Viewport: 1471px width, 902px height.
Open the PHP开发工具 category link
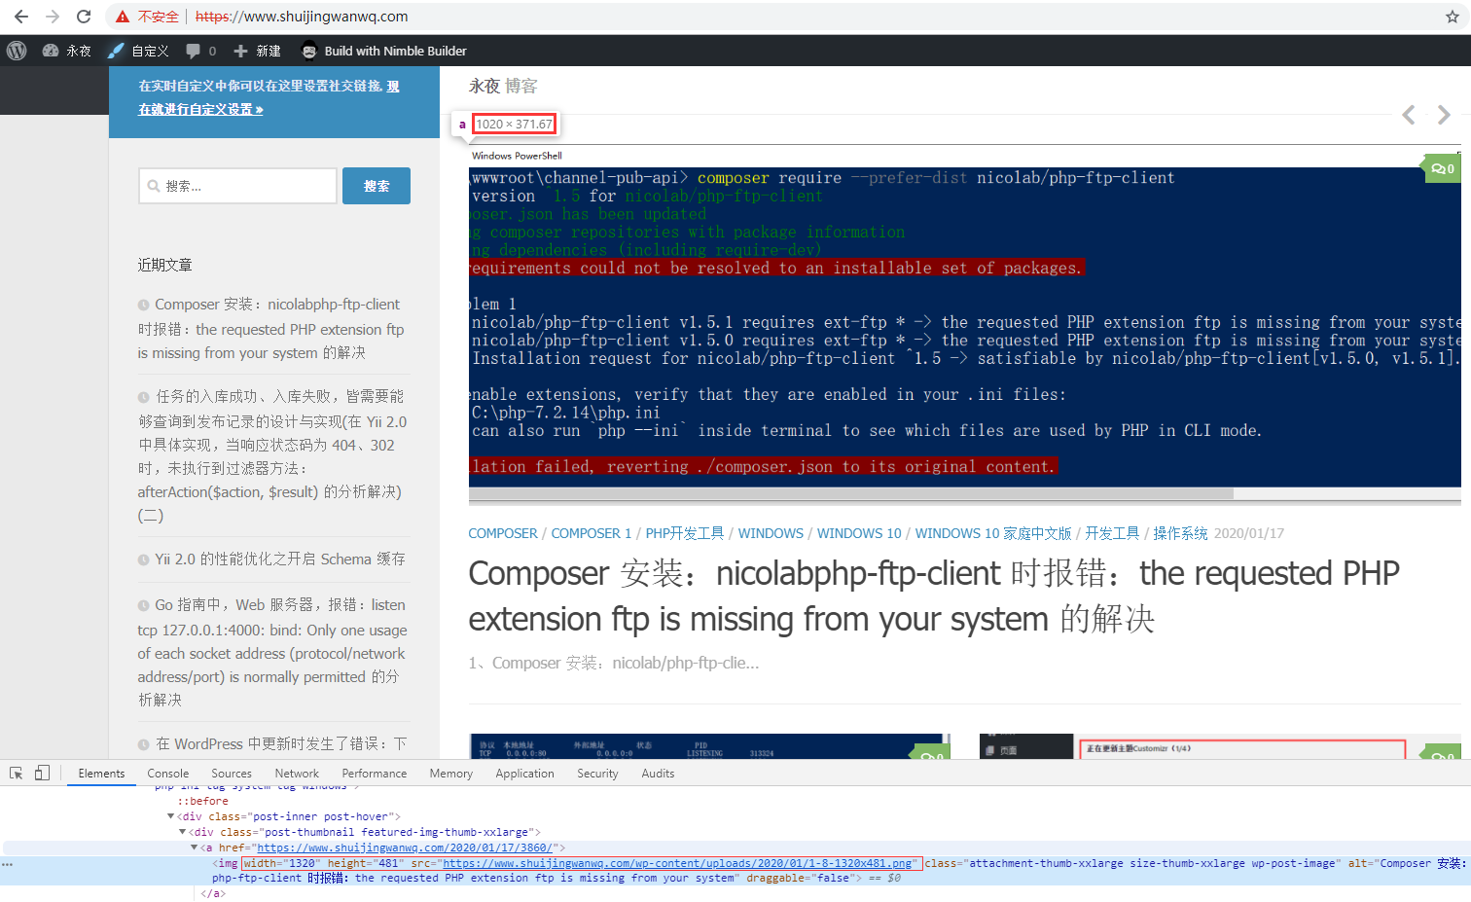coord(685,533)
